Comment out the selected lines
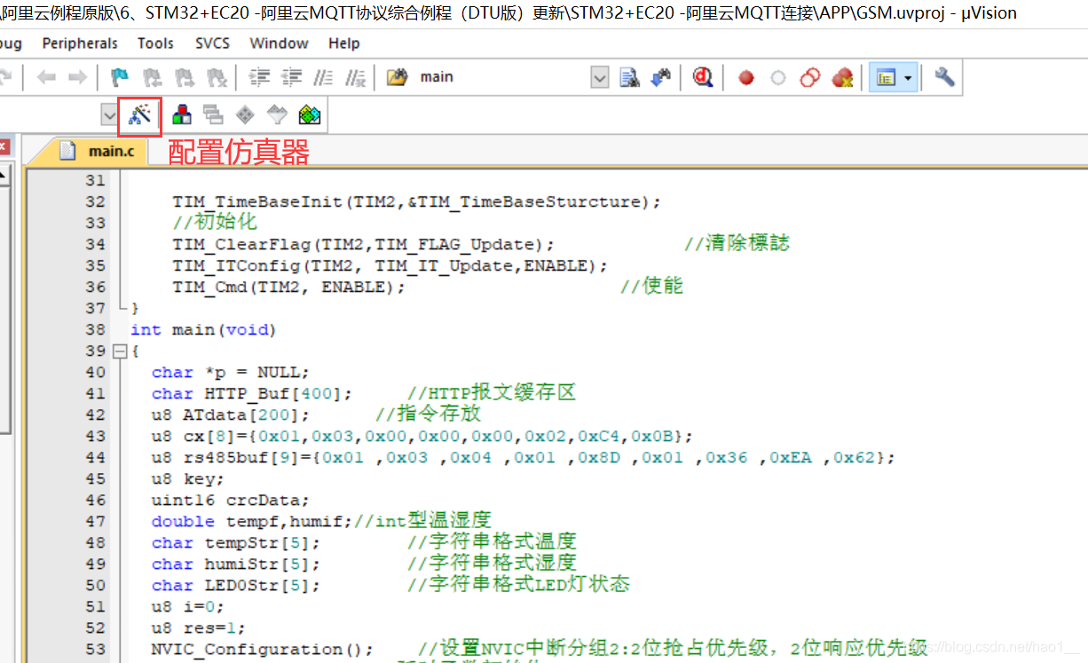The height and width of the screenshot is (663, 1088). click(x=324, y=77)
